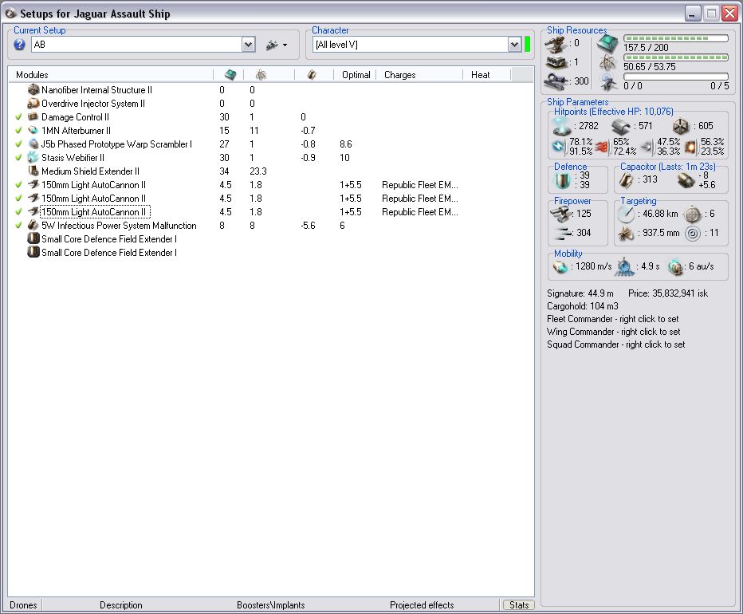Click the powergrid icon next to 50.65 / 53.75
The height and width of the screenshot is (614, 743).
(x=607, y=62)
